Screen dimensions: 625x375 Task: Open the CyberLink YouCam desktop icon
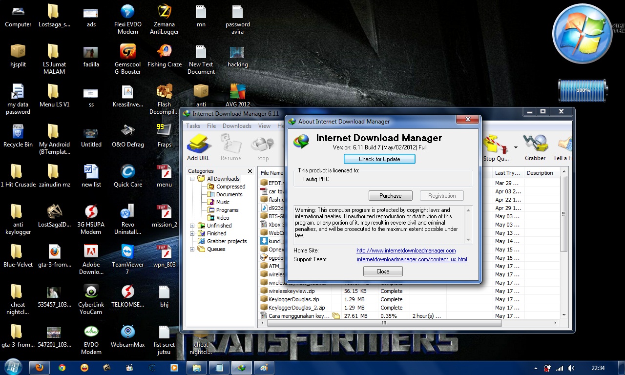pos(91,300)
